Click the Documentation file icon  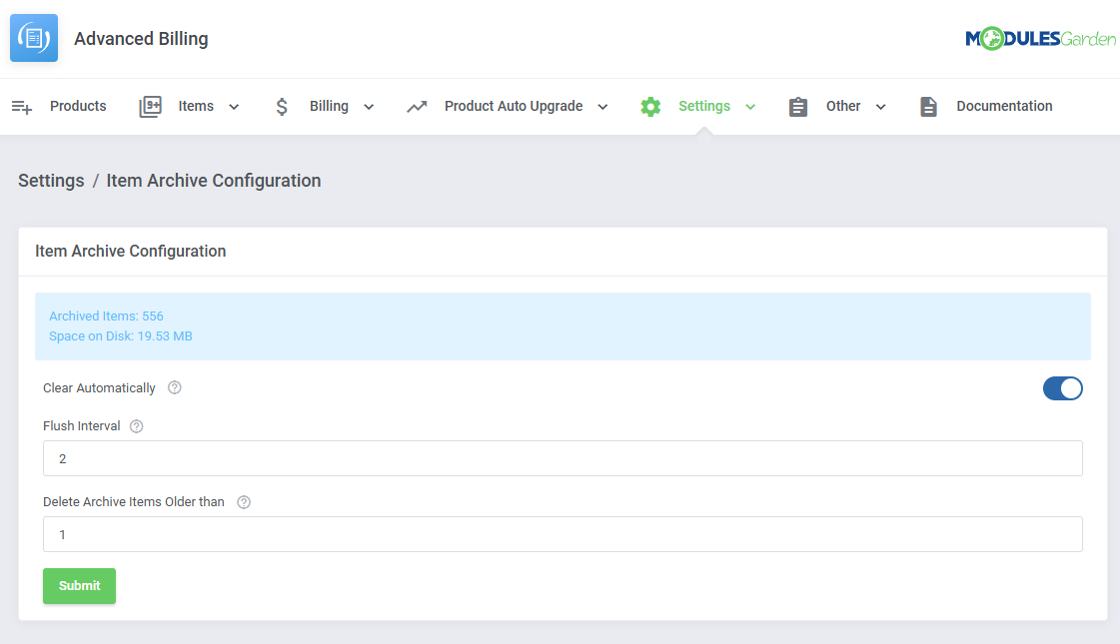[x=928, y=107]
